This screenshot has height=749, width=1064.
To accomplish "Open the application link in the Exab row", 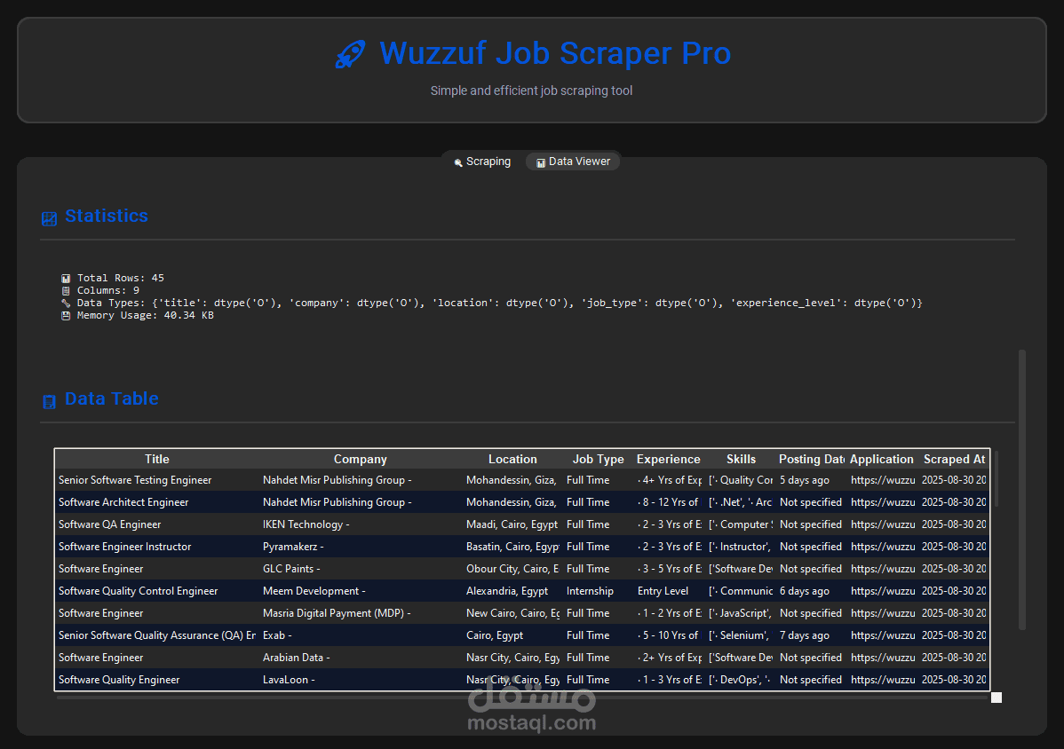I will pyautogui.click(x=882, y=635).
